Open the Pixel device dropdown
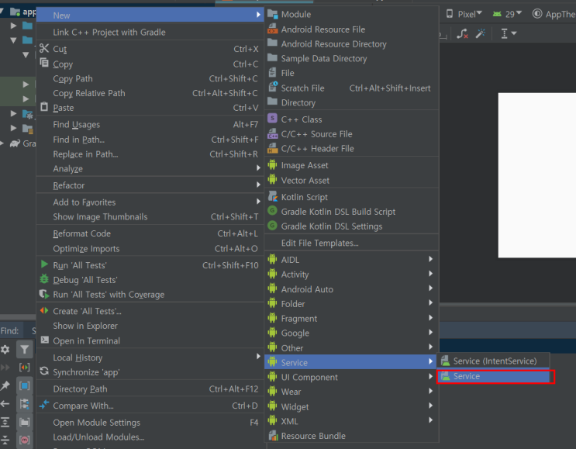 tap(464, 14)
